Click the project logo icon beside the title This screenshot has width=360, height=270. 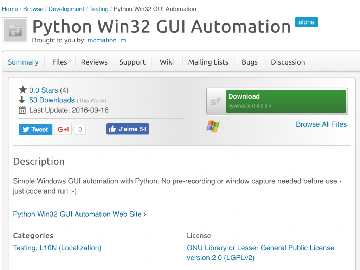(x=15, y=31)
